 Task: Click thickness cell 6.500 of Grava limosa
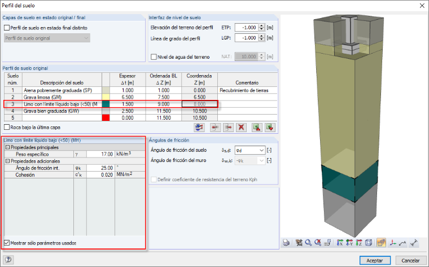point(128,97)
